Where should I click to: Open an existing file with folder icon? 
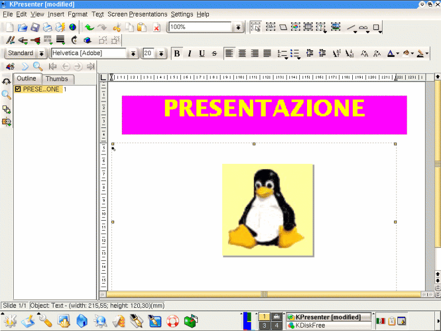coord(22,27)
